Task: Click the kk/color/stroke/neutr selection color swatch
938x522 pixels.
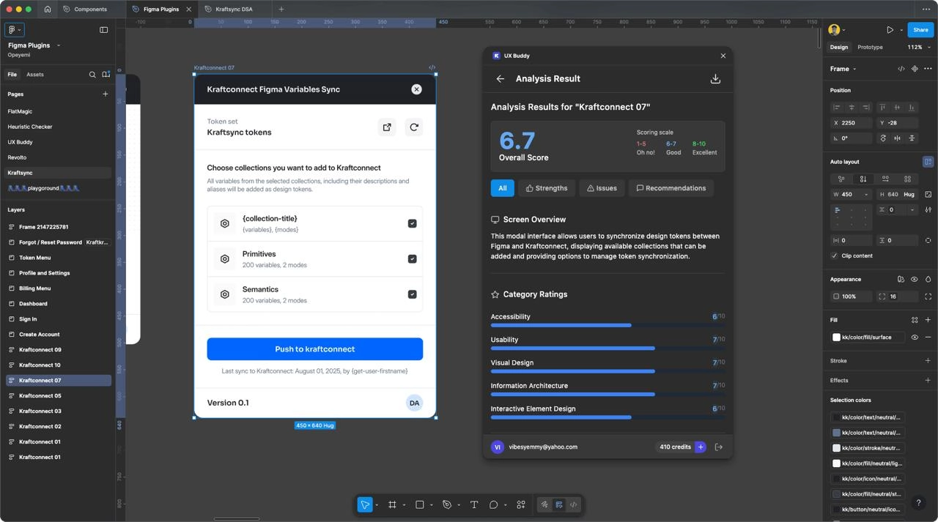Action: pos(836,448)
